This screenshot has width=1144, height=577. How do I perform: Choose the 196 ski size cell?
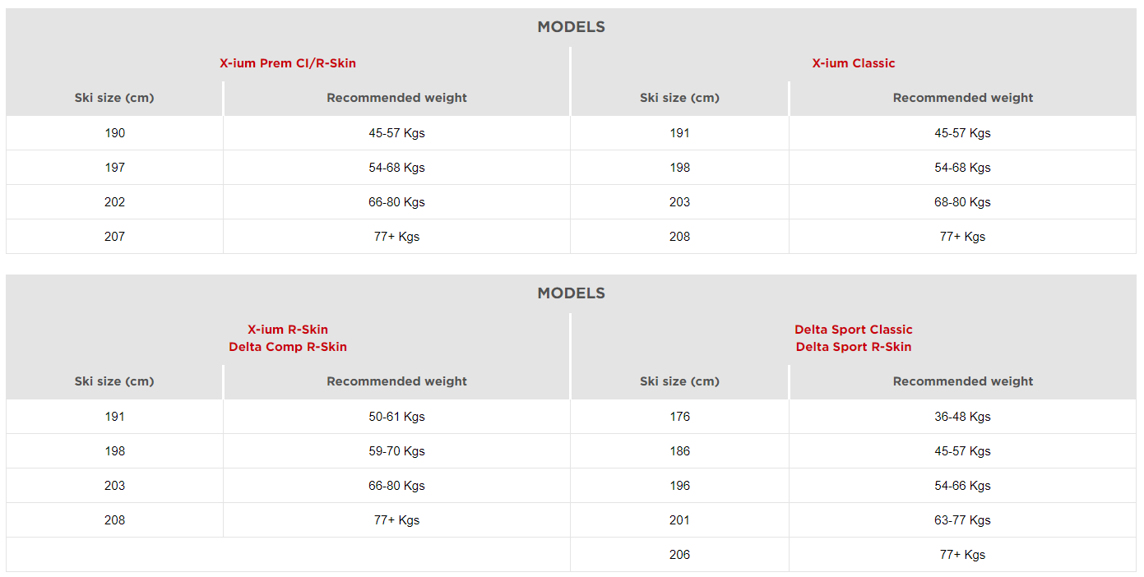coord(680,486)
